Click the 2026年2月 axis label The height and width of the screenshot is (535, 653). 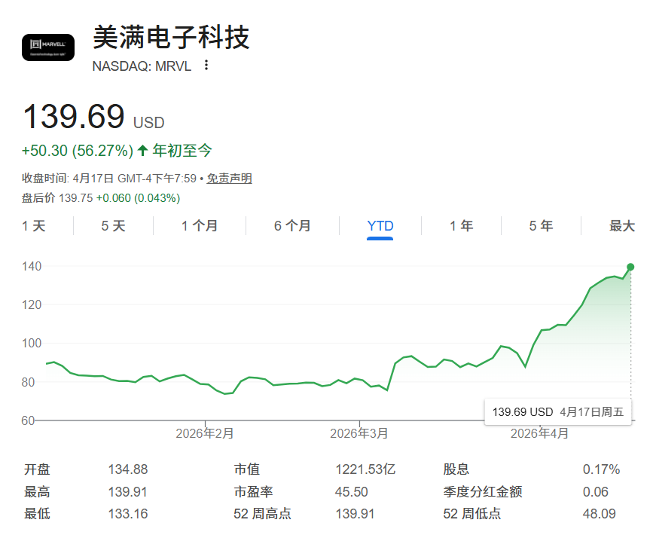[205, 433]
